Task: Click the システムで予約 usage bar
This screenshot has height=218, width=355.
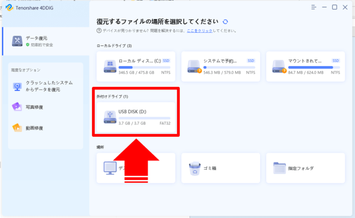Action: tap(229, 67)
